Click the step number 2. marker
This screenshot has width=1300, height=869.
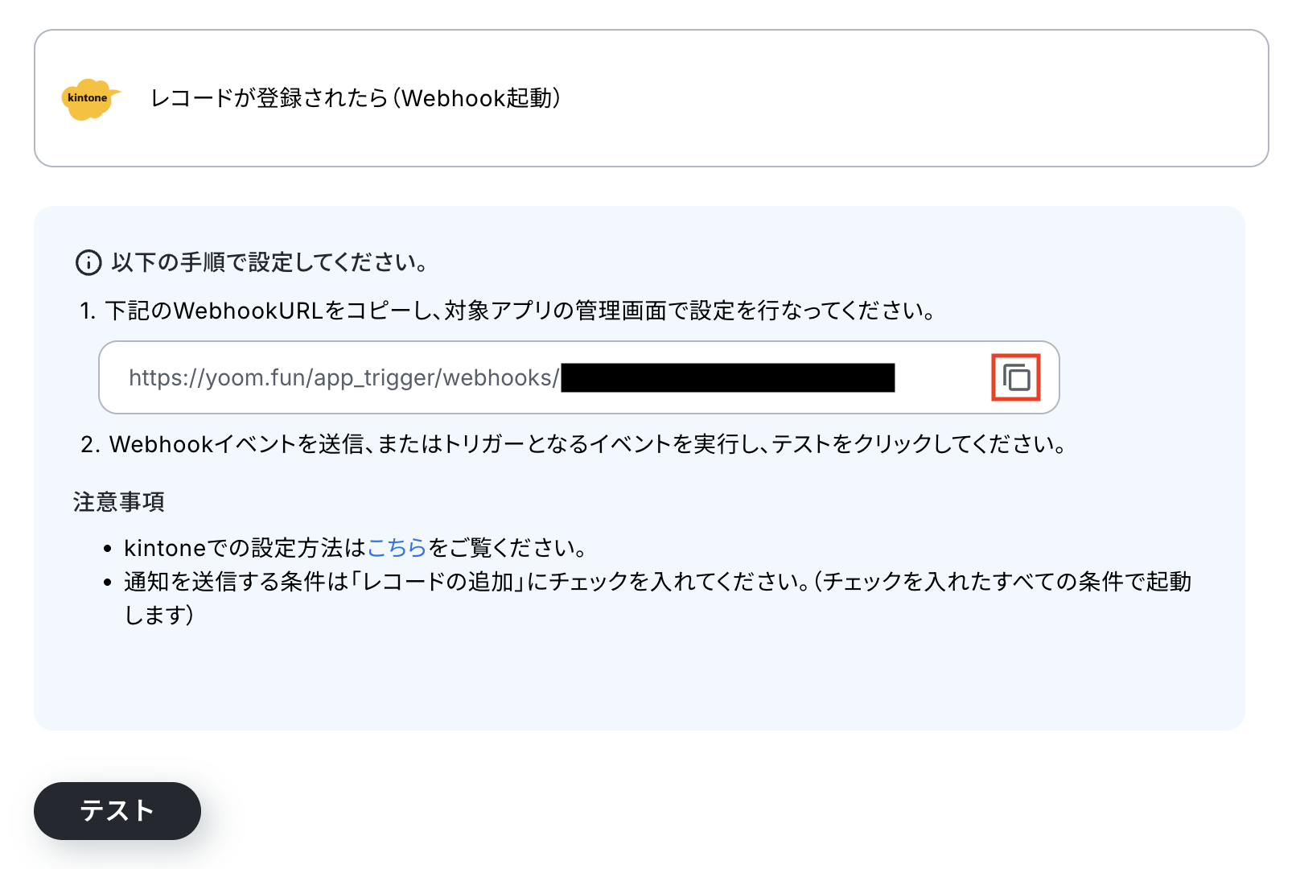90,444
